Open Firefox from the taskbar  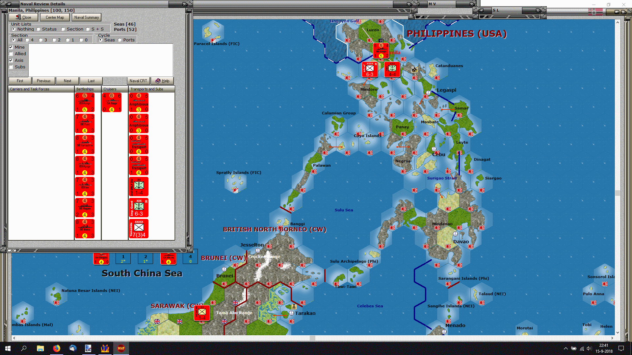pos(57,348)
